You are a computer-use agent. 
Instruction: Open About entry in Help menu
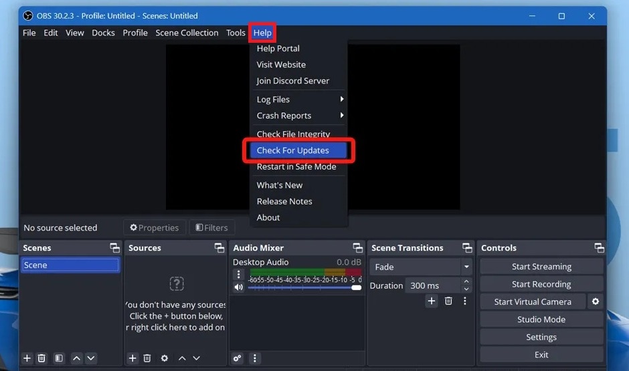(299, 217)
